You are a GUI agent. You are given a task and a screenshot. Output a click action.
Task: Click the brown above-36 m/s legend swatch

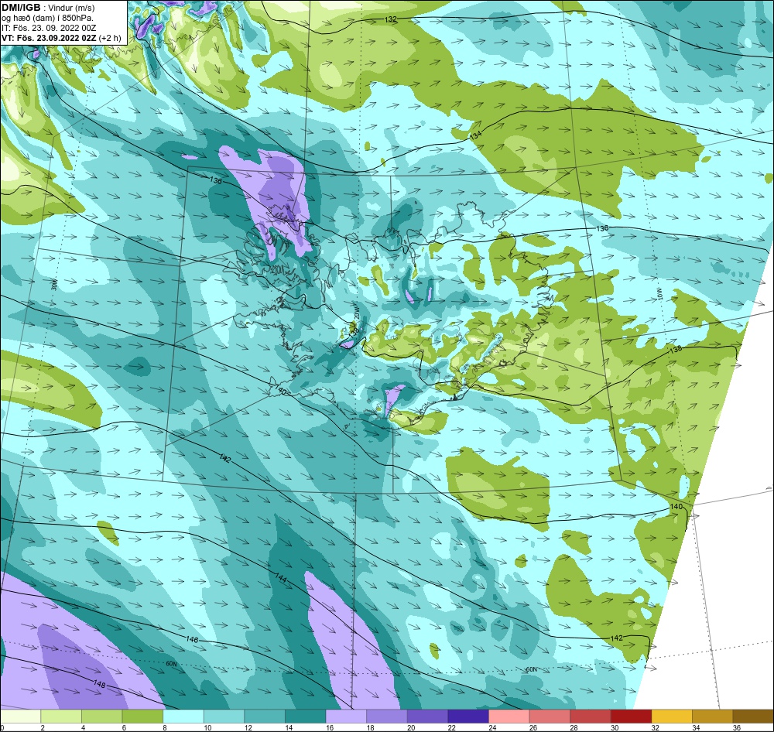tap(753, 717)
